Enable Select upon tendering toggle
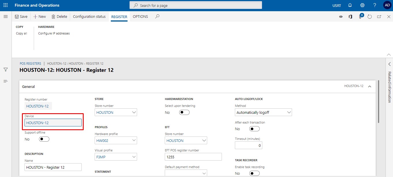393x177 pixels. tap(184, 112)
